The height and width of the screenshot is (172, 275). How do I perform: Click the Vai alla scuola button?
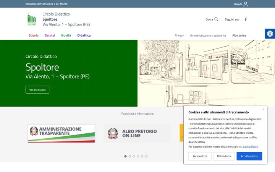(37, 90)
